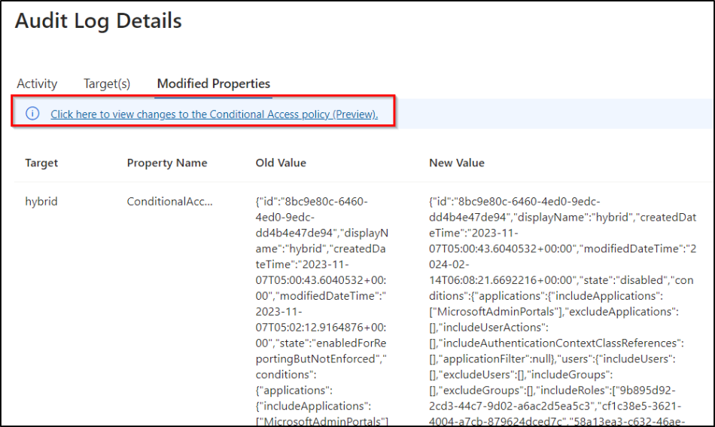Switch to the Target(s) tab
Image resolution: width=715 pixels, height=427 pixels.
coord(107,84)
